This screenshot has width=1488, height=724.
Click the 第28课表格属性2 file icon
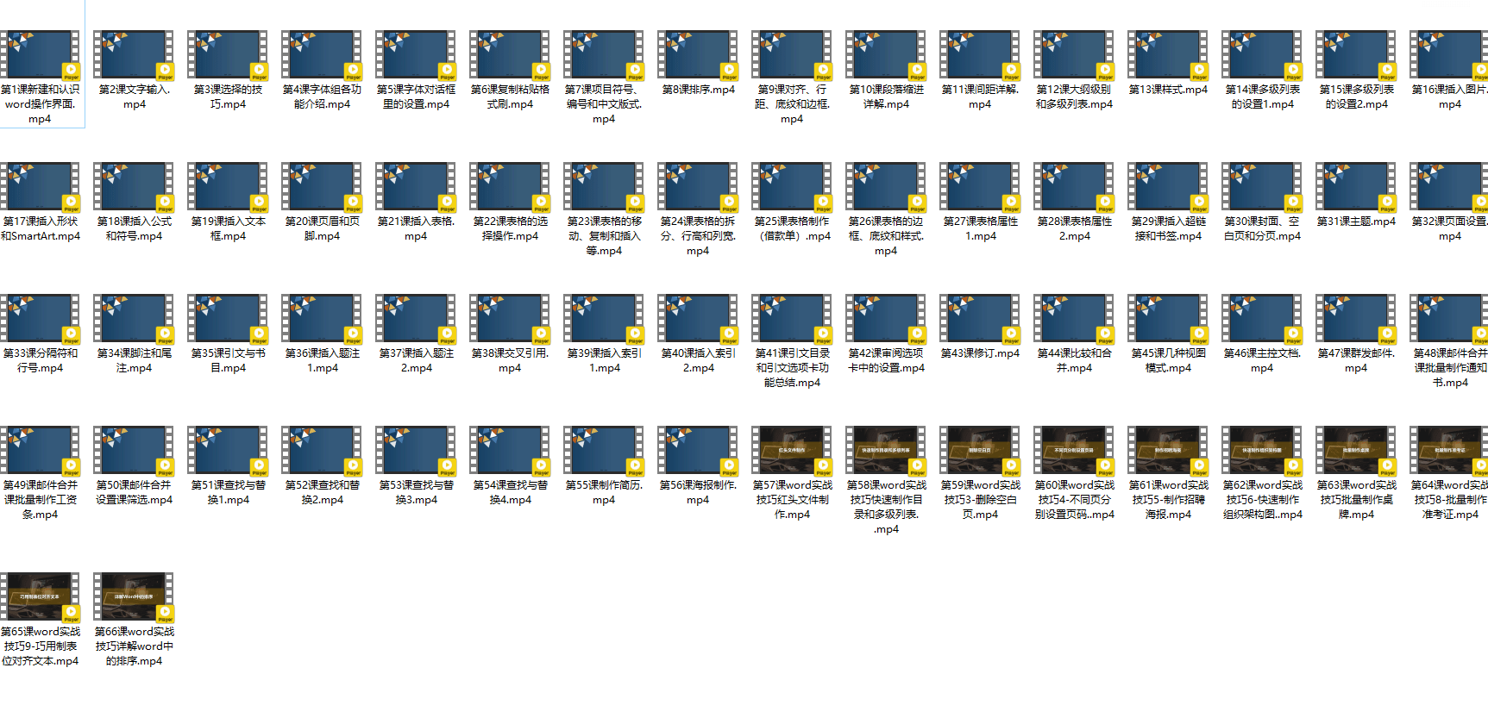click(x=1074, y=187)
